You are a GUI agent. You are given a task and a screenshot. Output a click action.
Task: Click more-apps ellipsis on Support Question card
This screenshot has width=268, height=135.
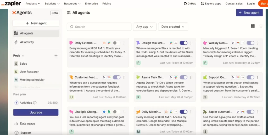[x=243, y=77]
